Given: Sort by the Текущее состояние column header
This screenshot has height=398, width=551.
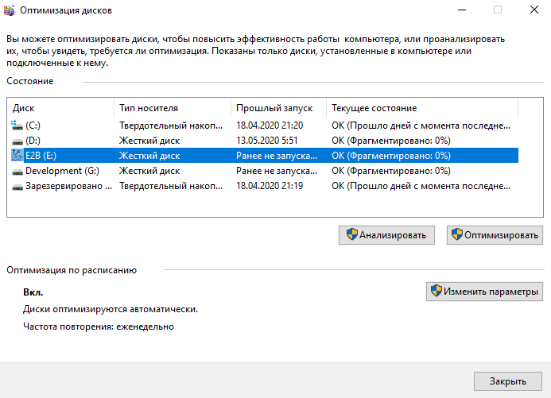Looking at the screenshot, I should [x=421, y=108].
